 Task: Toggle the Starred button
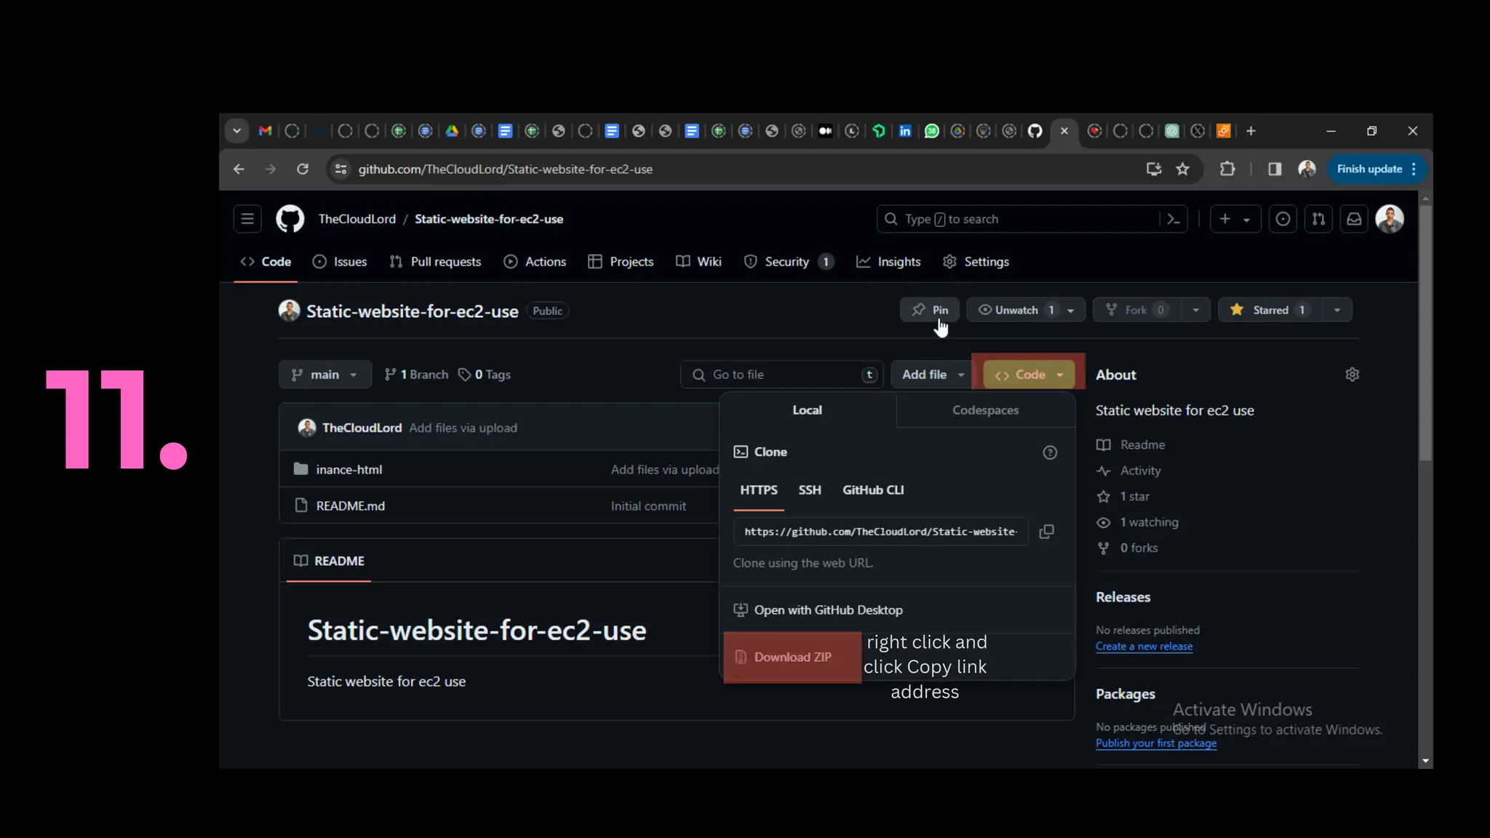coord(1270,310)
